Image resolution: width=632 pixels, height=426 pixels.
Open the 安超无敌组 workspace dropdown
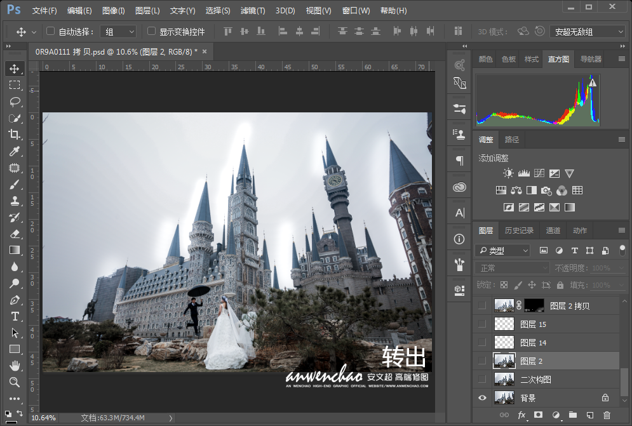coord(588,32)
